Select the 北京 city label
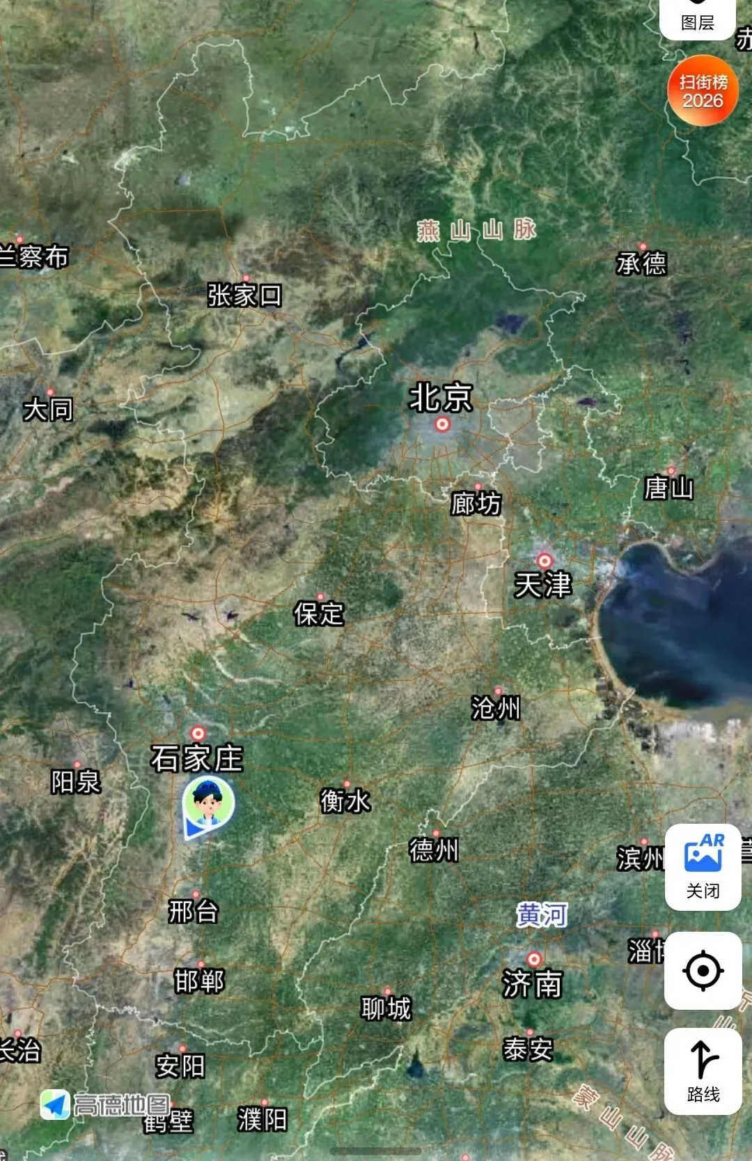The image size is (752, 1161). tap(441, 397)
